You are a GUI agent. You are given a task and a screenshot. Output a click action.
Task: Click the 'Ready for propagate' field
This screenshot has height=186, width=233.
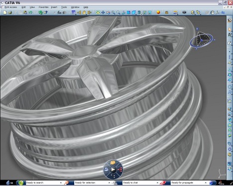pyautogui.click(x=188, y=183)
